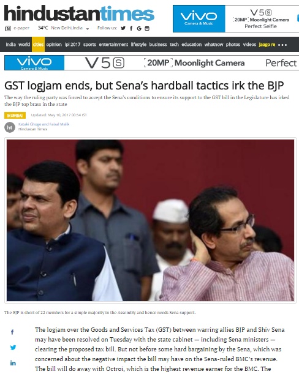
Task: Share the article via left-side LinkedIn icon
Action: pyautogui.click(x=13, y=363)
